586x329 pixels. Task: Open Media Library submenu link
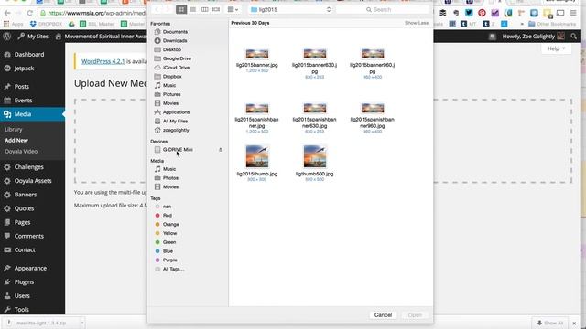click(14, 130)
